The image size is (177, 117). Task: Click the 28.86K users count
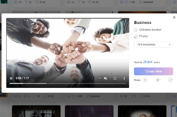(148, 62)
